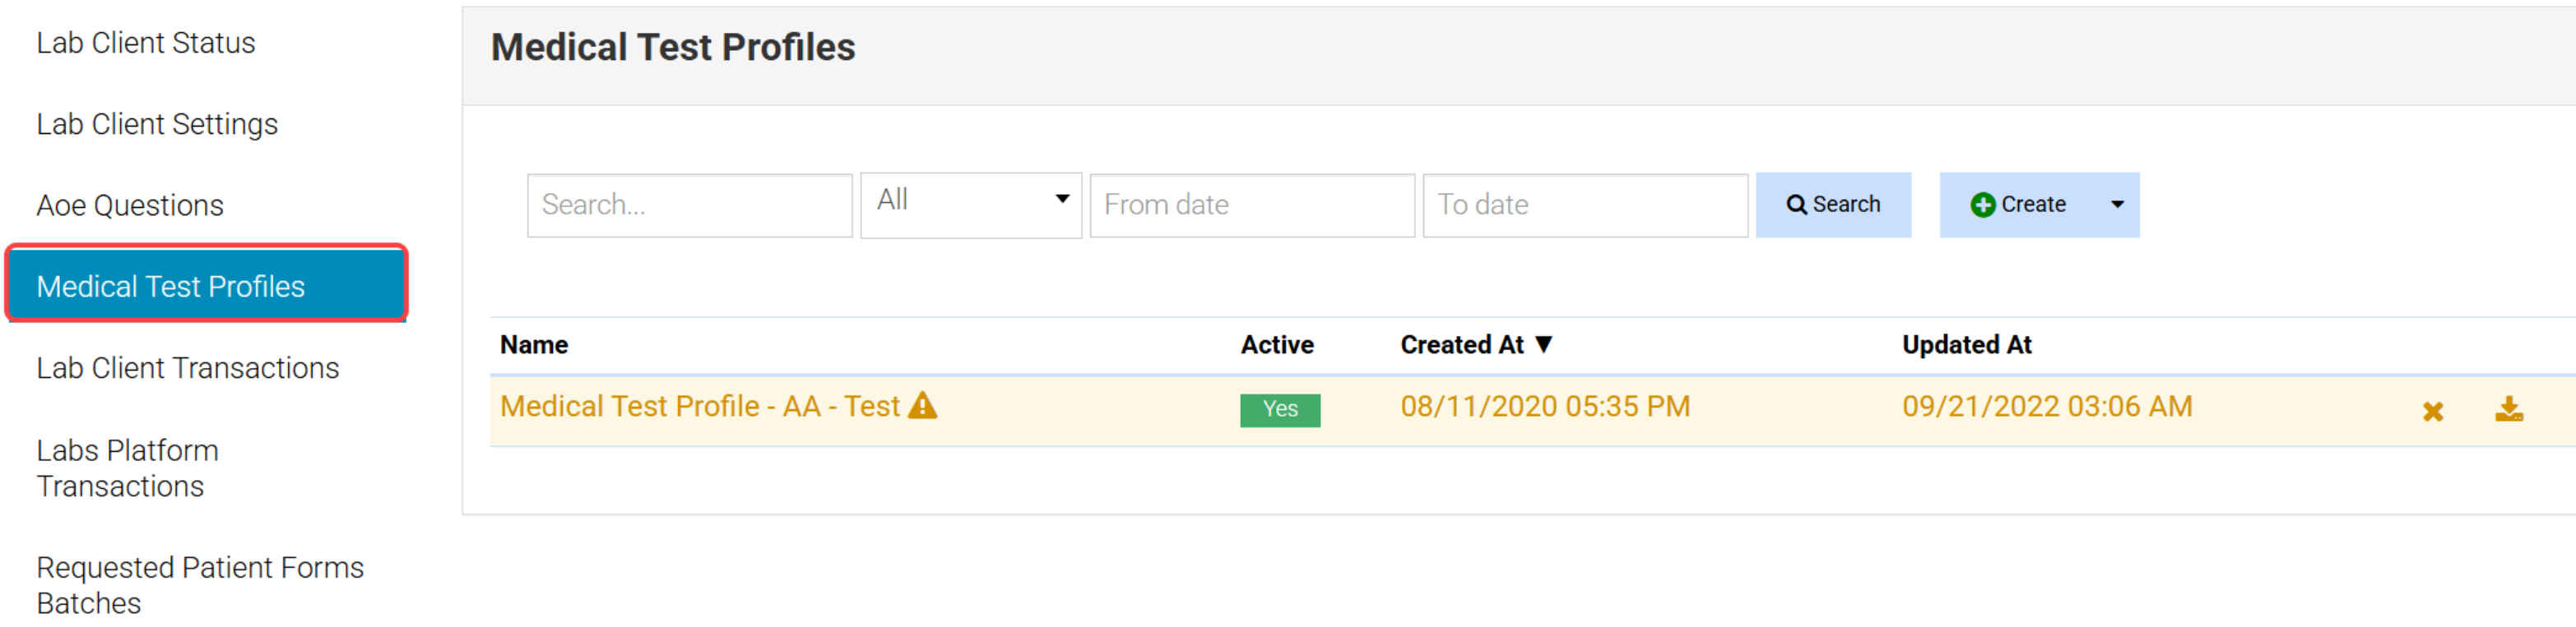
Task: Open the All filter dropdown
Action: pos(970,205)
